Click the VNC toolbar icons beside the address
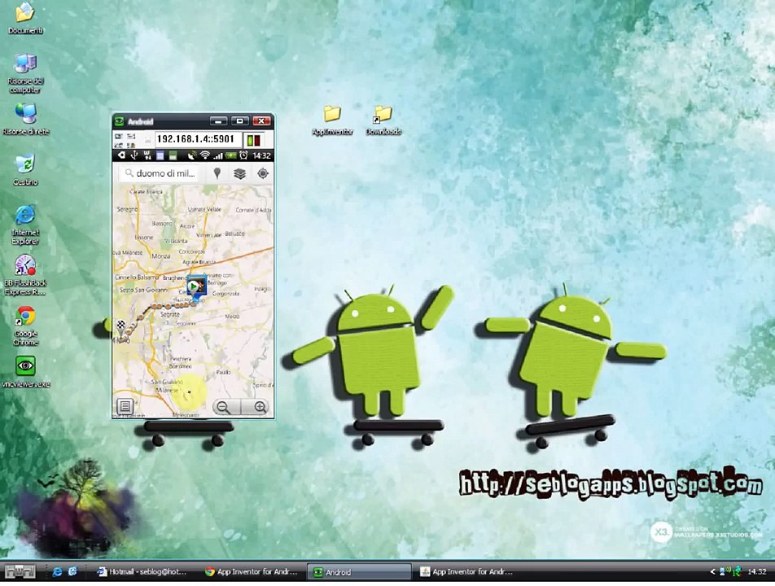 tap(125, 140)
